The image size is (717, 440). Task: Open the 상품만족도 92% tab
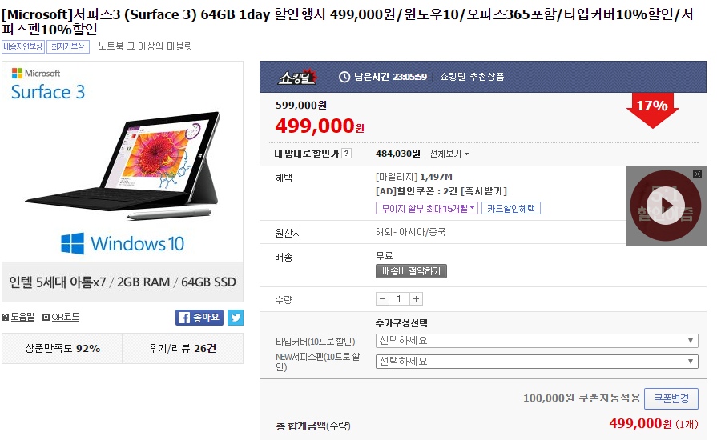pyautogui.click(x=62, y=348)
